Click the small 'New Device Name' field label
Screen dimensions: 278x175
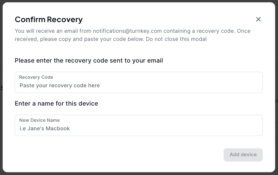(x=39, y=120)
